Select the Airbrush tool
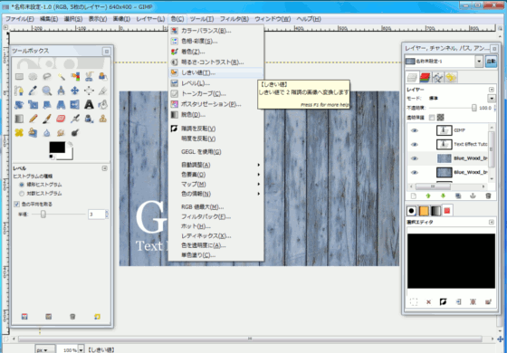This screenshot has height=353, width=507. (x=75, y=119)
